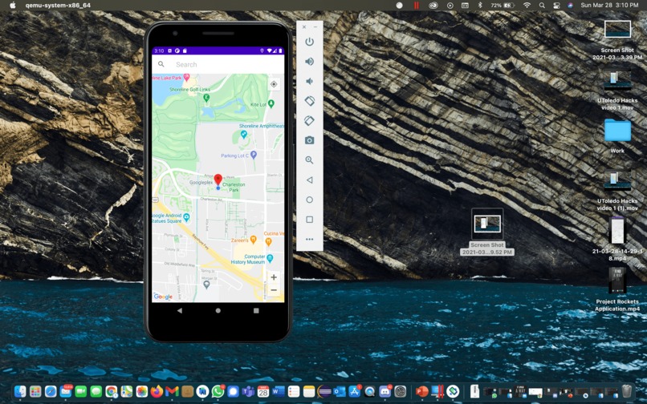
Task: Open Gmail from the dock
Action: (172, 391)
